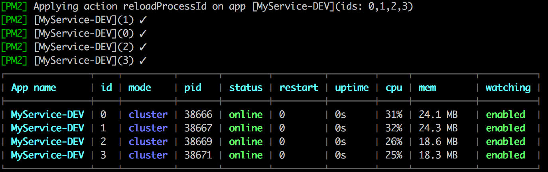Viewport: 548px width, 172px height.
Task: Click the 'pid' column header
Action: [193, 88]
